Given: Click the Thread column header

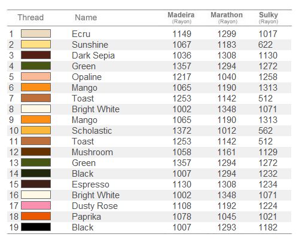Looking at the screenshot, I should point(30,17).
